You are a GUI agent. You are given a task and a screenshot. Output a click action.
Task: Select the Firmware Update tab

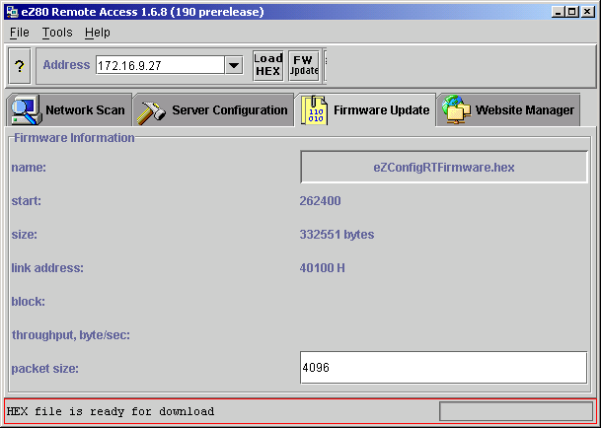pyautogui.click(x=365, y=110)
